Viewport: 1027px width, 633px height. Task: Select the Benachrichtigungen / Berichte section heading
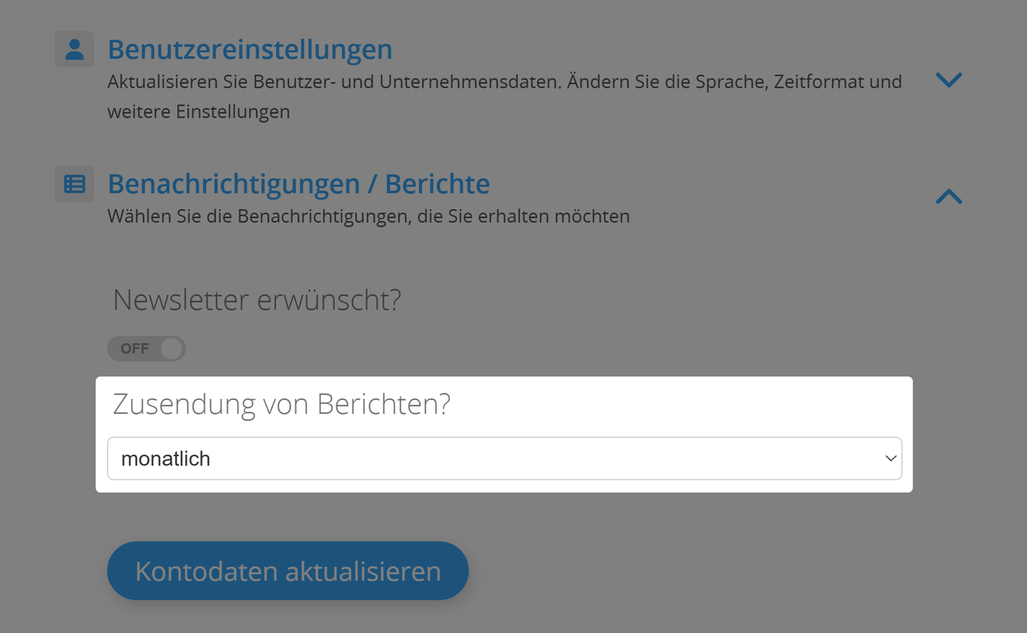click(299, 184)
